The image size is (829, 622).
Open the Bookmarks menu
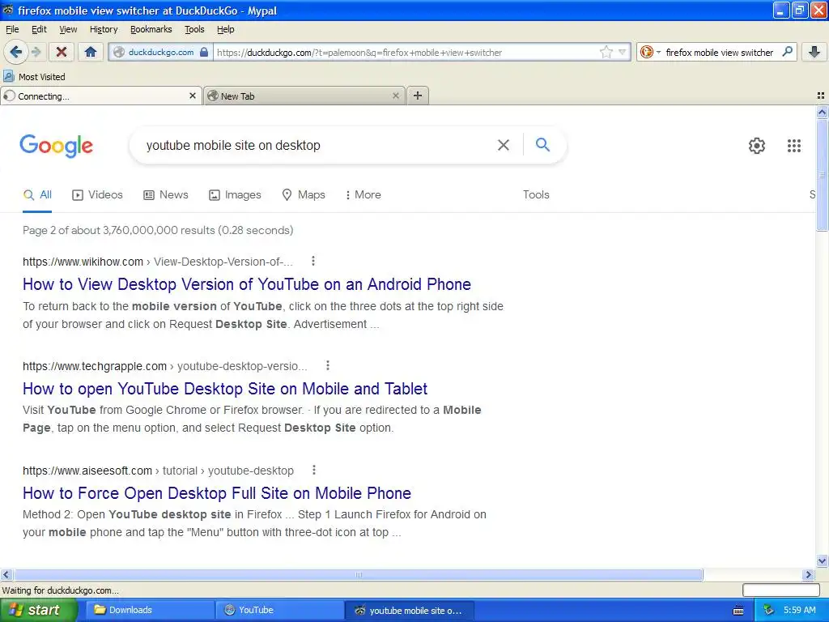151,29
